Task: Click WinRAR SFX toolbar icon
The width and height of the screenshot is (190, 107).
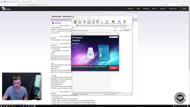Action: point(124,22)
